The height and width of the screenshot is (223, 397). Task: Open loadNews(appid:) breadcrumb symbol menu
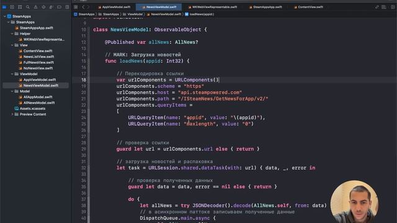(x=200, y=14)
